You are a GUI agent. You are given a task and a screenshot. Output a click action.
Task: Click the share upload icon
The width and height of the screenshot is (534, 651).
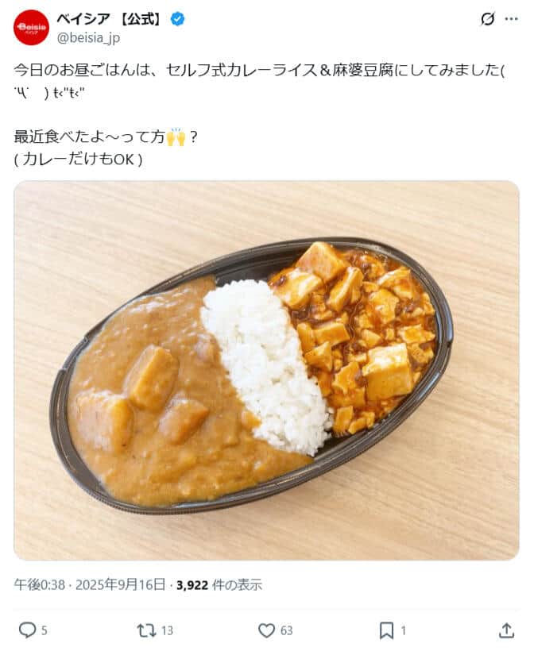tap(506, 630)
